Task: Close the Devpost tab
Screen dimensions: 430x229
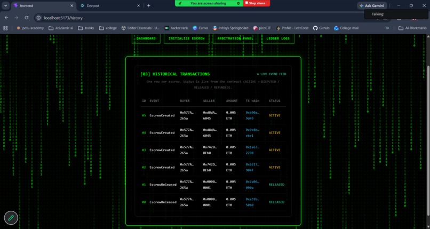Action: click(x=139, y=5)
